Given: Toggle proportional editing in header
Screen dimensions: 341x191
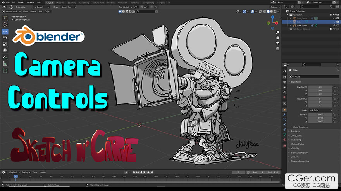Looking at the screenshot, I should coord(152,7).
